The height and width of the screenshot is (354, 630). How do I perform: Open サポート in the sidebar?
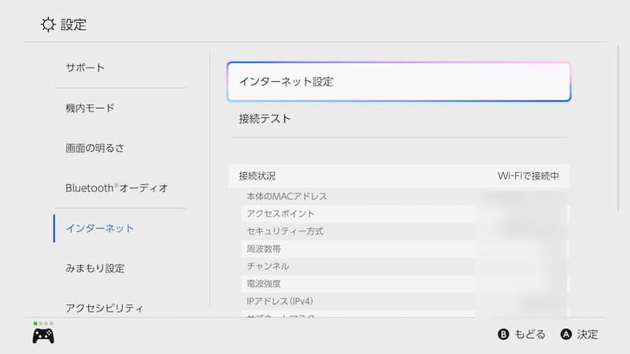coord(85,68)
